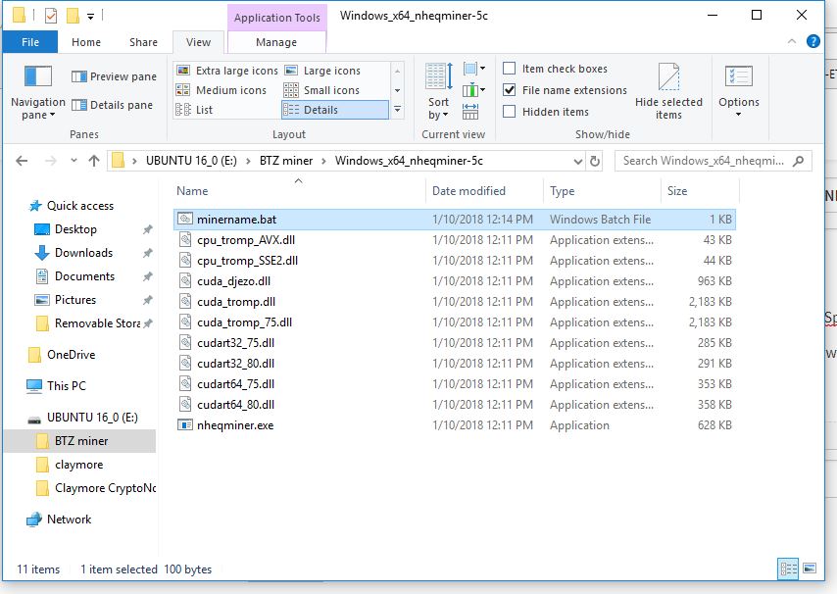Expand the address bar history dropdown
Viewport: 837px width, 594px height.
(x=577, y=161)
